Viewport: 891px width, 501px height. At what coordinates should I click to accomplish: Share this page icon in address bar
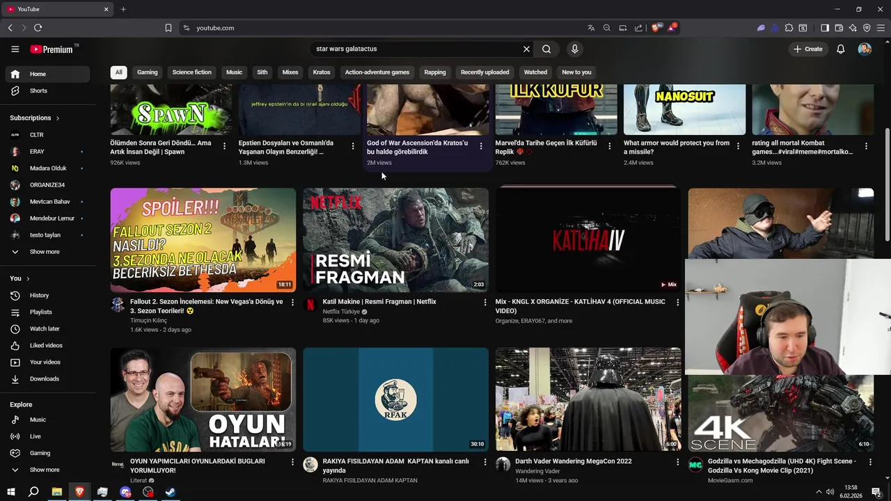638,28
